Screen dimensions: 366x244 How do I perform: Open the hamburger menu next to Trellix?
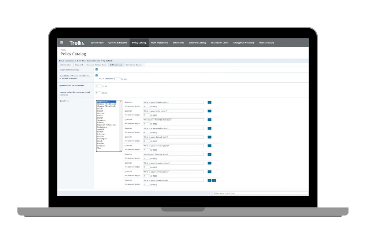pyautogui.click(x=61, y=42)
